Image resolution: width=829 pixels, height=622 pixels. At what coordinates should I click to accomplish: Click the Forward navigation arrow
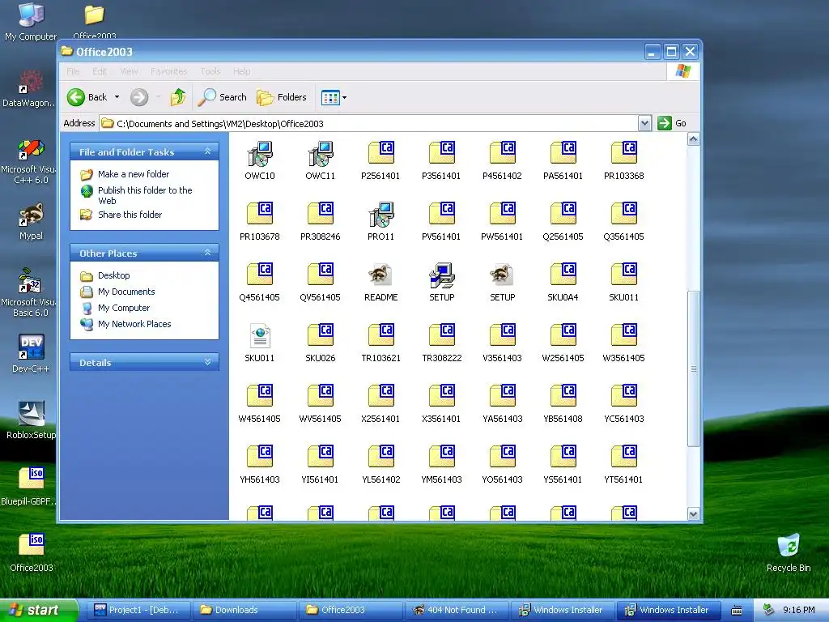point(139,97)
